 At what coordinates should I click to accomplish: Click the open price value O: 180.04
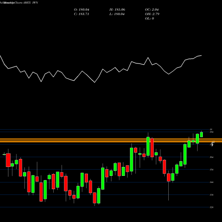click(x=82, y=10)
